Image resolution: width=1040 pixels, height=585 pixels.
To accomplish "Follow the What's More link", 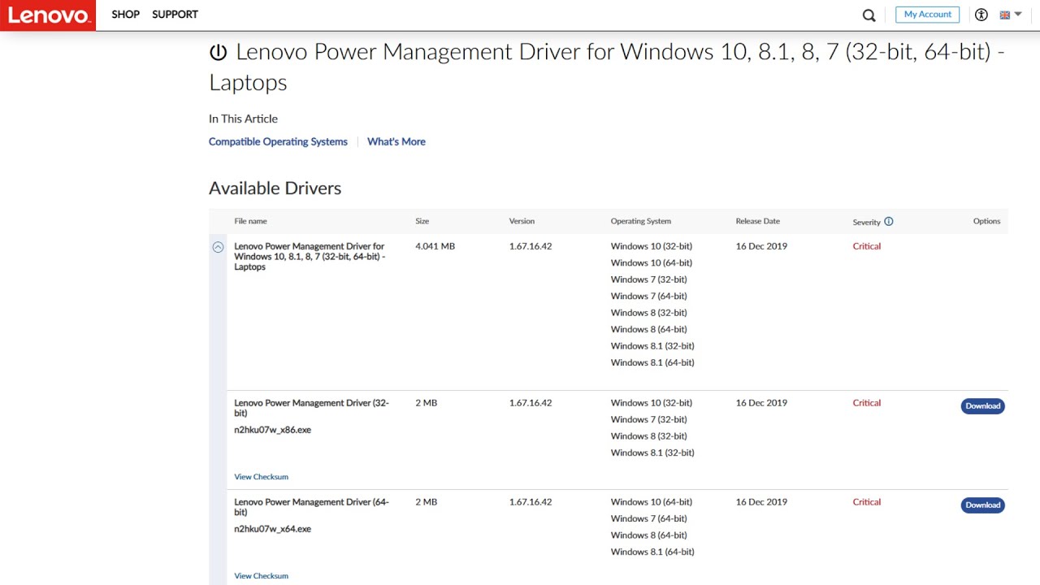I will pyautogui.click(x=396, y=141).
